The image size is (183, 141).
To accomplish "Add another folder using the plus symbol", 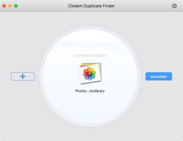I will (x=23, y=76).
